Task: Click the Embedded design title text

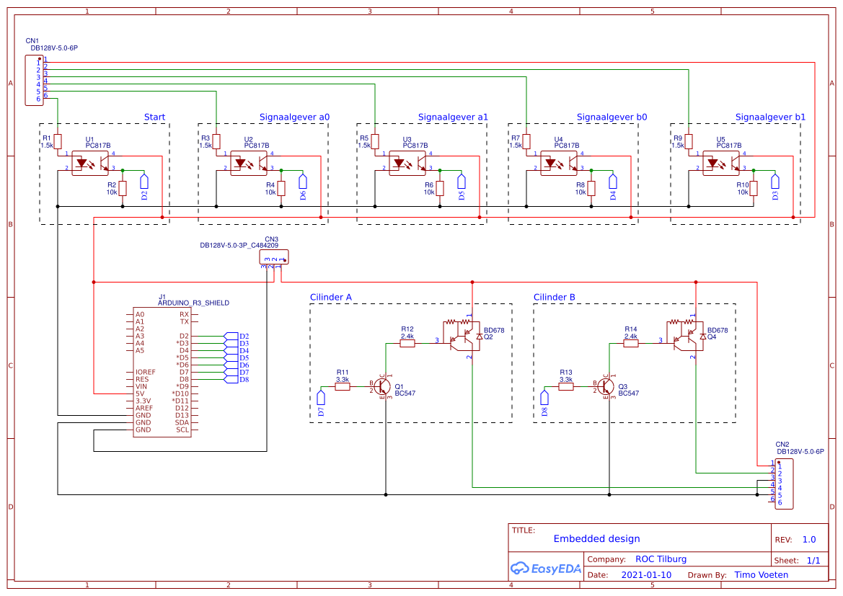Action: (598, 538)
